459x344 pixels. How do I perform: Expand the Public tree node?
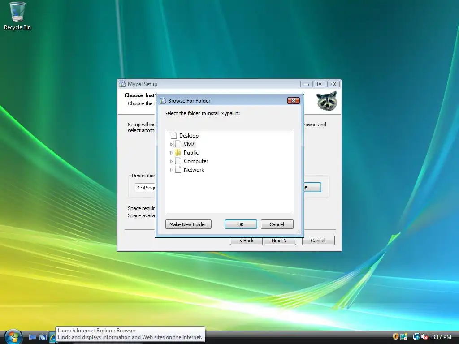click(x=171, y=153)
